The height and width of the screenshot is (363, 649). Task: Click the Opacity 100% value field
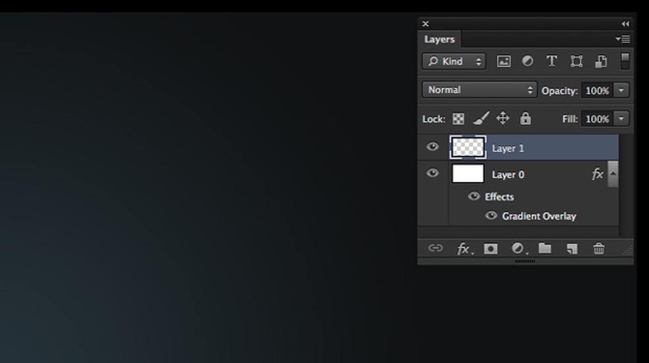(598, 90)
